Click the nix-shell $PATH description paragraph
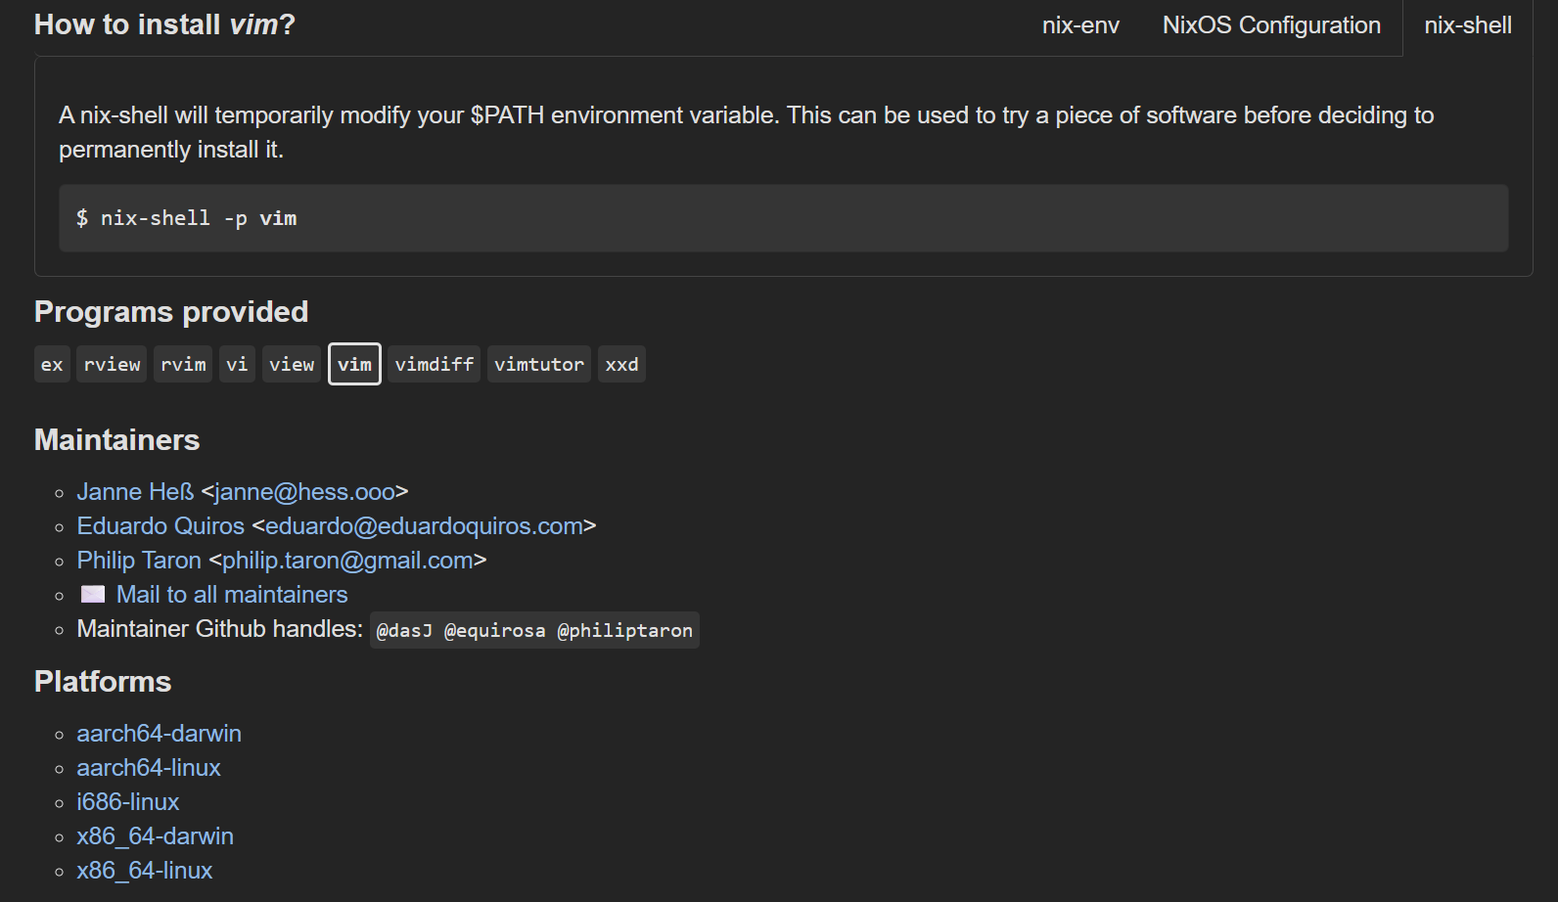Viewport: 1558px width, 902px height. (746, 132)
